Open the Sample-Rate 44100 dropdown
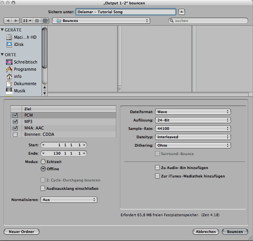The image size is (253, 241). tap(193, 129)
